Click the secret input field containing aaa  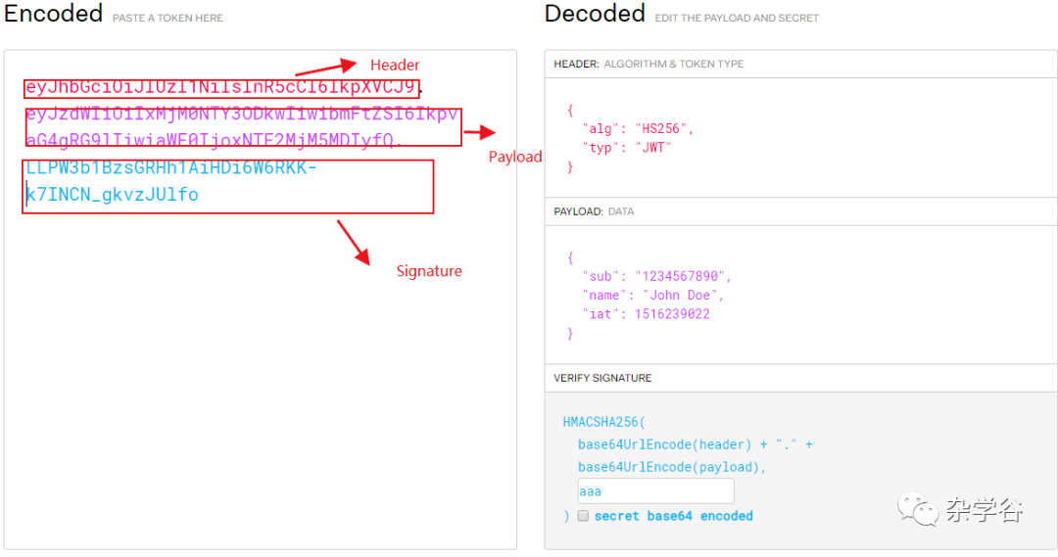point(655,490)
